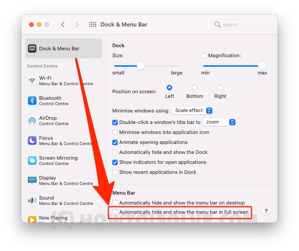Open AirDrop settings via its icon
299x251 pixels.
pyautogui.click(x=32, y=121)
